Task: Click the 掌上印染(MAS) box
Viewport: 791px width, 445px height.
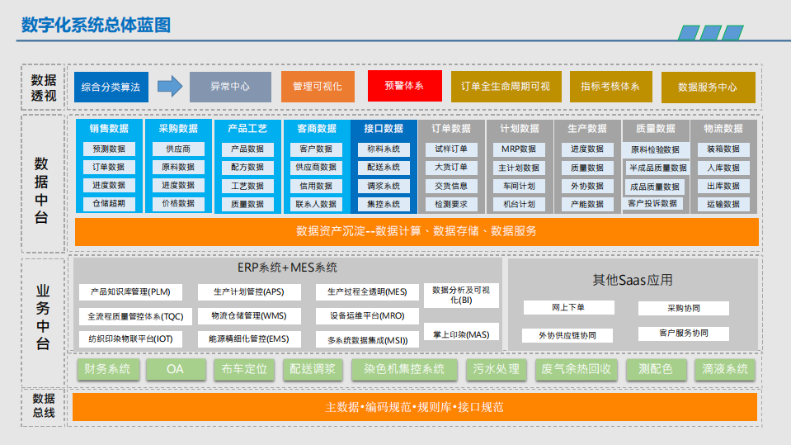Action: coord(461,334)
